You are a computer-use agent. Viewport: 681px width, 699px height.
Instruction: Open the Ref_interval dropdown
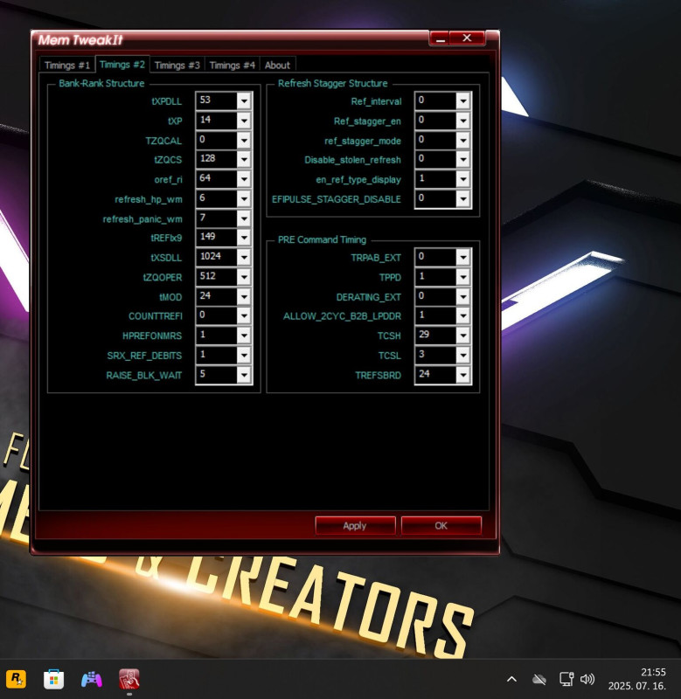click(463, 101)
